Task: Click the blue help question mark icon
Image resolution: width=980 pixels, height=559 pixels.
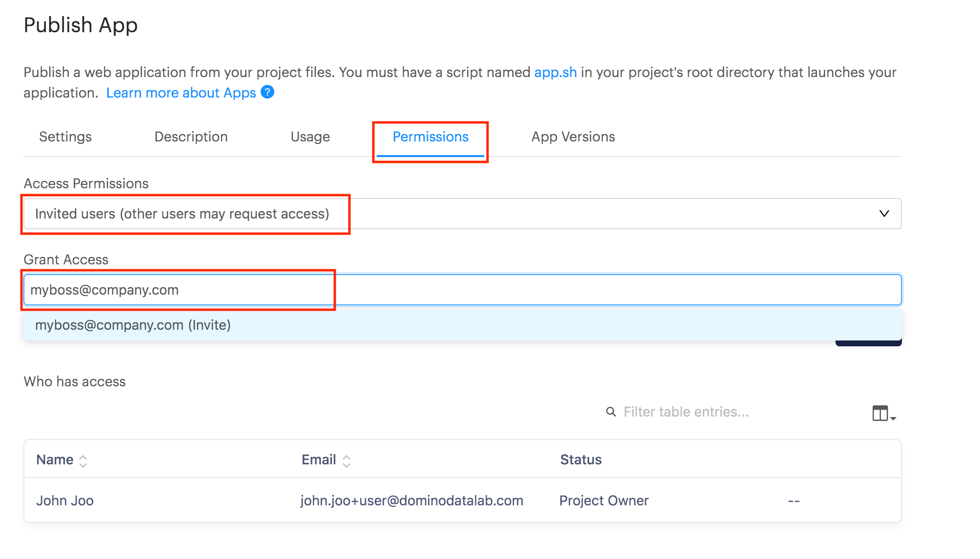Action: 267,92
